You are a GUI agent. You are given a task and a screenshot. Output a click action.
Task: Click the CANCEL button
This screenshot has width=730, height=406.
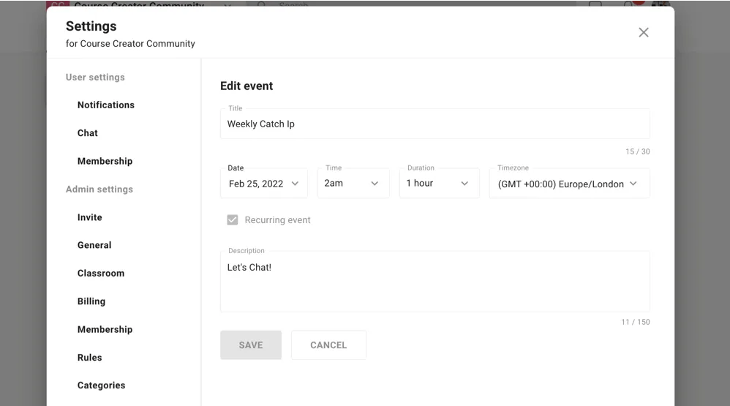tap(328, 345)
